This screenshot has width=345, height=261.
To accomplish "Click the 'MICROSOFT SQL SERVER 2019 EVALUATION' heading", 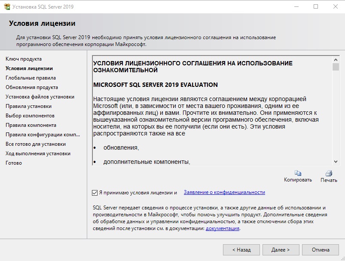I will 156,85.
